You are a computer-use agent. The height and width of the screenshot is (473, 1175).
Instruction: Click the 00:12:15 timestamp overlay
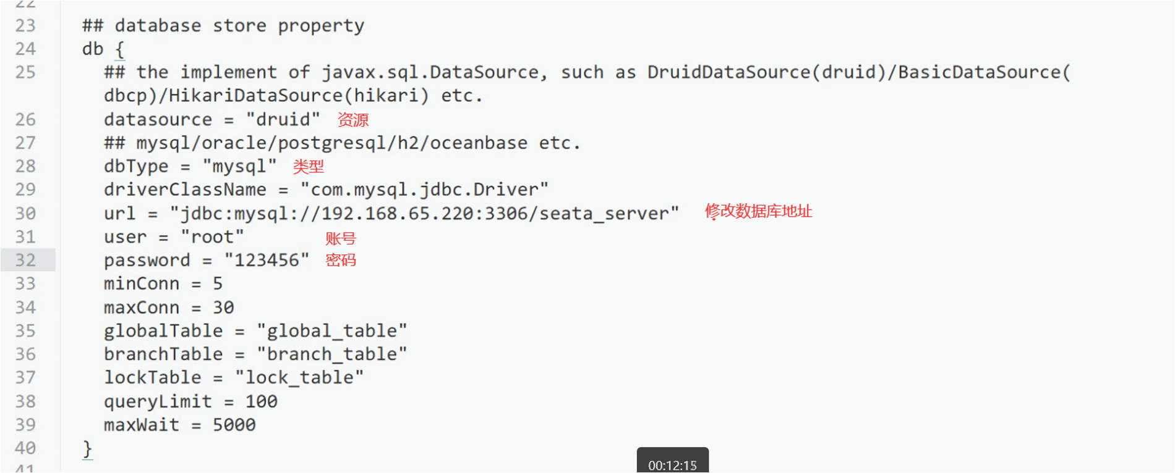point(673,465)
